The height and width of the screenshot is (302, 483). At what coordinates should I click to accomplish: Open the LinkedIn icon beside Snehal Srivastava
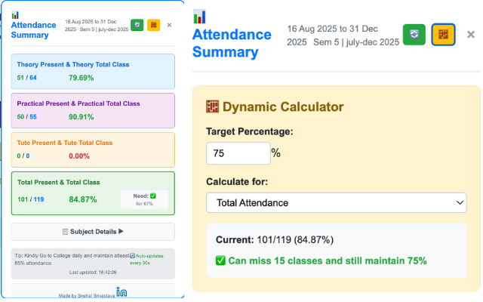(x=122, y=292)
